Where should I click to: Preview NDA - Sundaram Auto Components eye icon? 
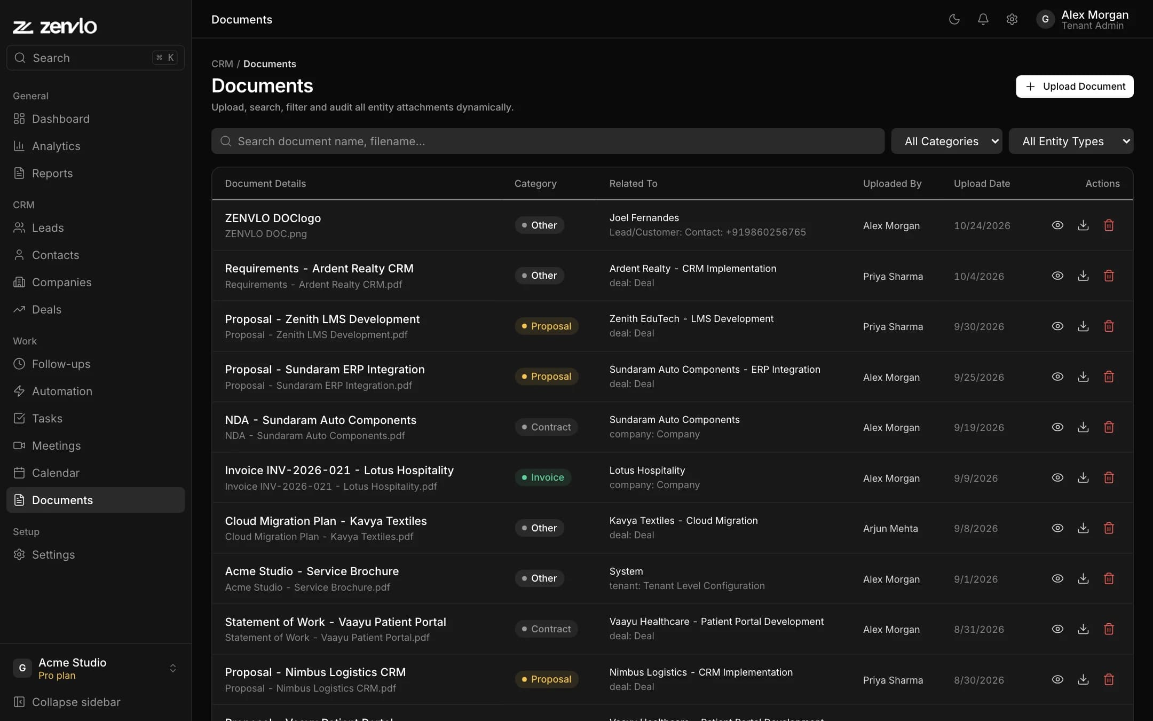coord(1057,427)
